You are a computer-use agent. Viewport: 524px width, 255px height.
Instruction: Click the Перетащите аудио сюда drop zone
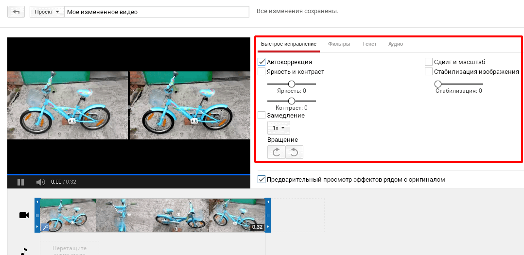click(70, 249)
